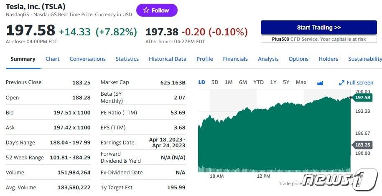Click the mountain chart type icon
Screen dimensions: 382x196
[x=320, y=83]
